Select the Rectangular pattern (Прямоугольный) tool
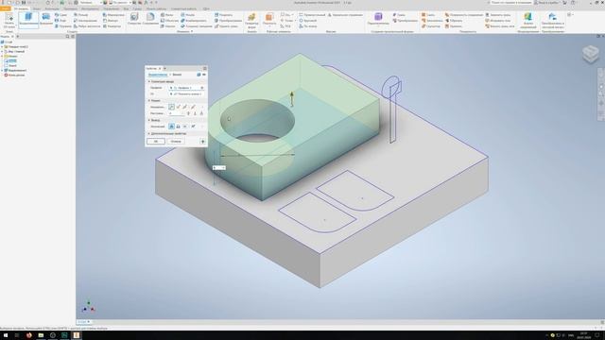The image size is (605, 340). click(312, 15)
